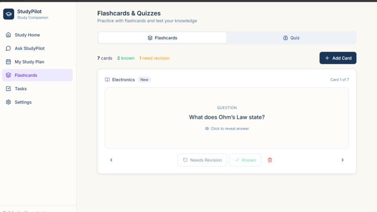Click the New status badge
Image resolution: width=377 pixels, height=212 pixels.
click(x=144, y=80)
